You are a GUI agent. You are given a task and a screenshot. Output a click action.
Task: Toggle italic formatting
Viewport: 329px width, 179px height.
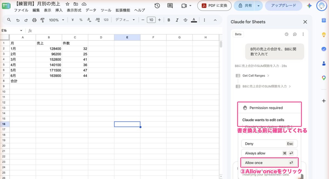[x=177, y=20]
